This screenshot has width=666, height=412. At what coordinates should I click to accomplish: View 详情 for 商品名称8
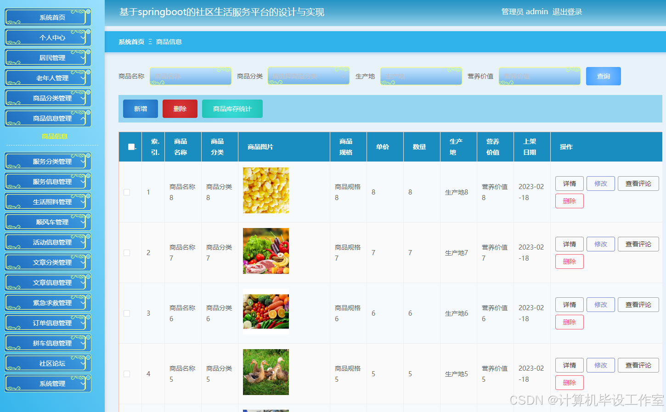[570, 184]
